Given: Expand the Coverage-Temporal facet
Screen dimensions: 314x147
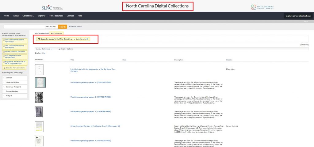Looking at the screenshot, I should [x=15, y=87].
